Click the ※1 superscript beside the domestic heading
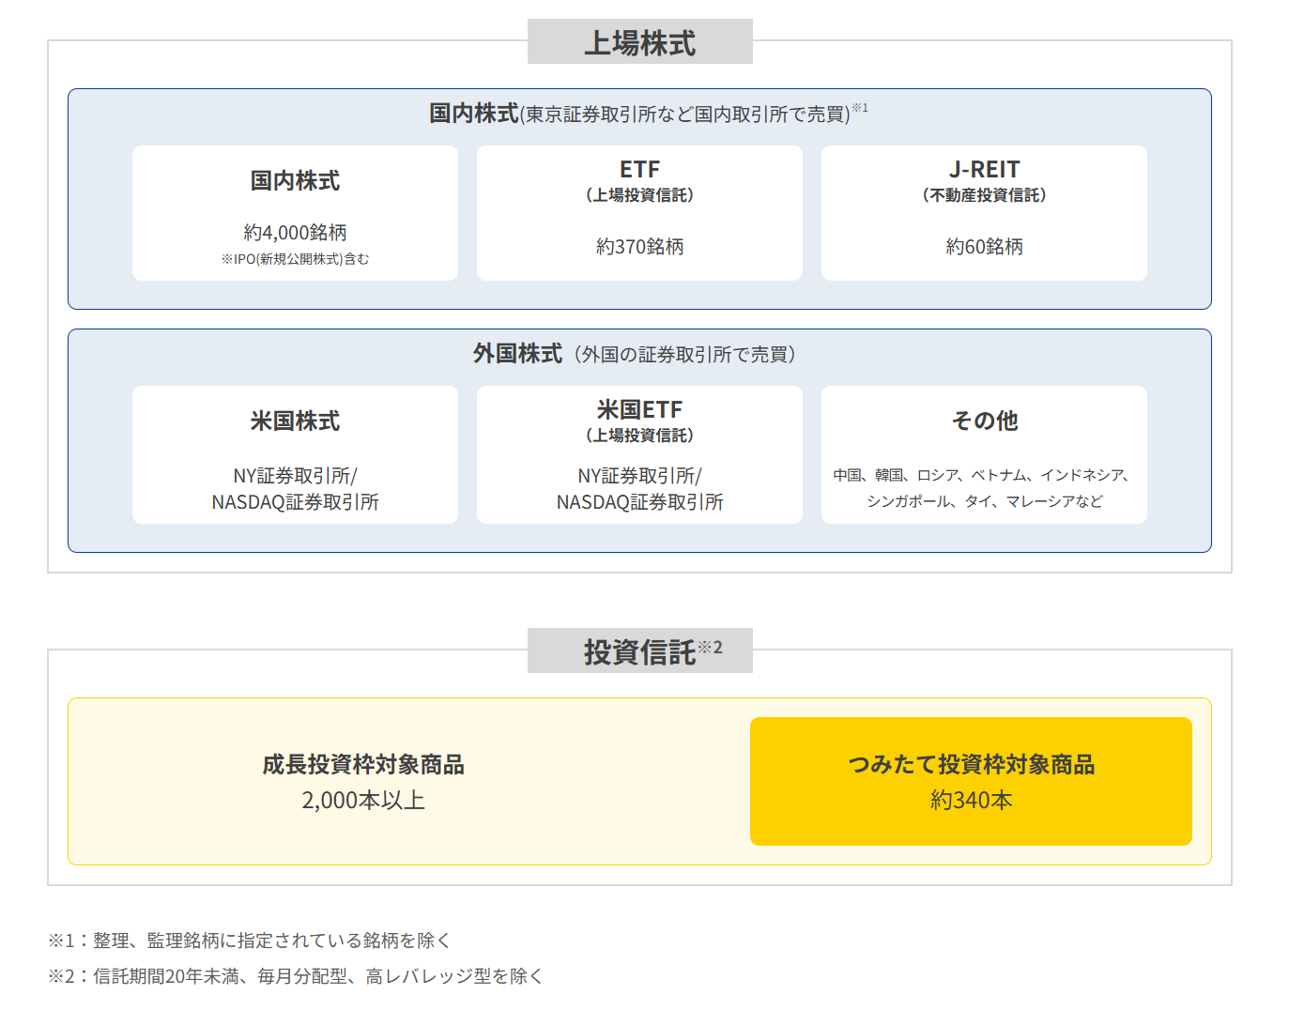This screenshot has width=1289, height=1010. point(860,108)
